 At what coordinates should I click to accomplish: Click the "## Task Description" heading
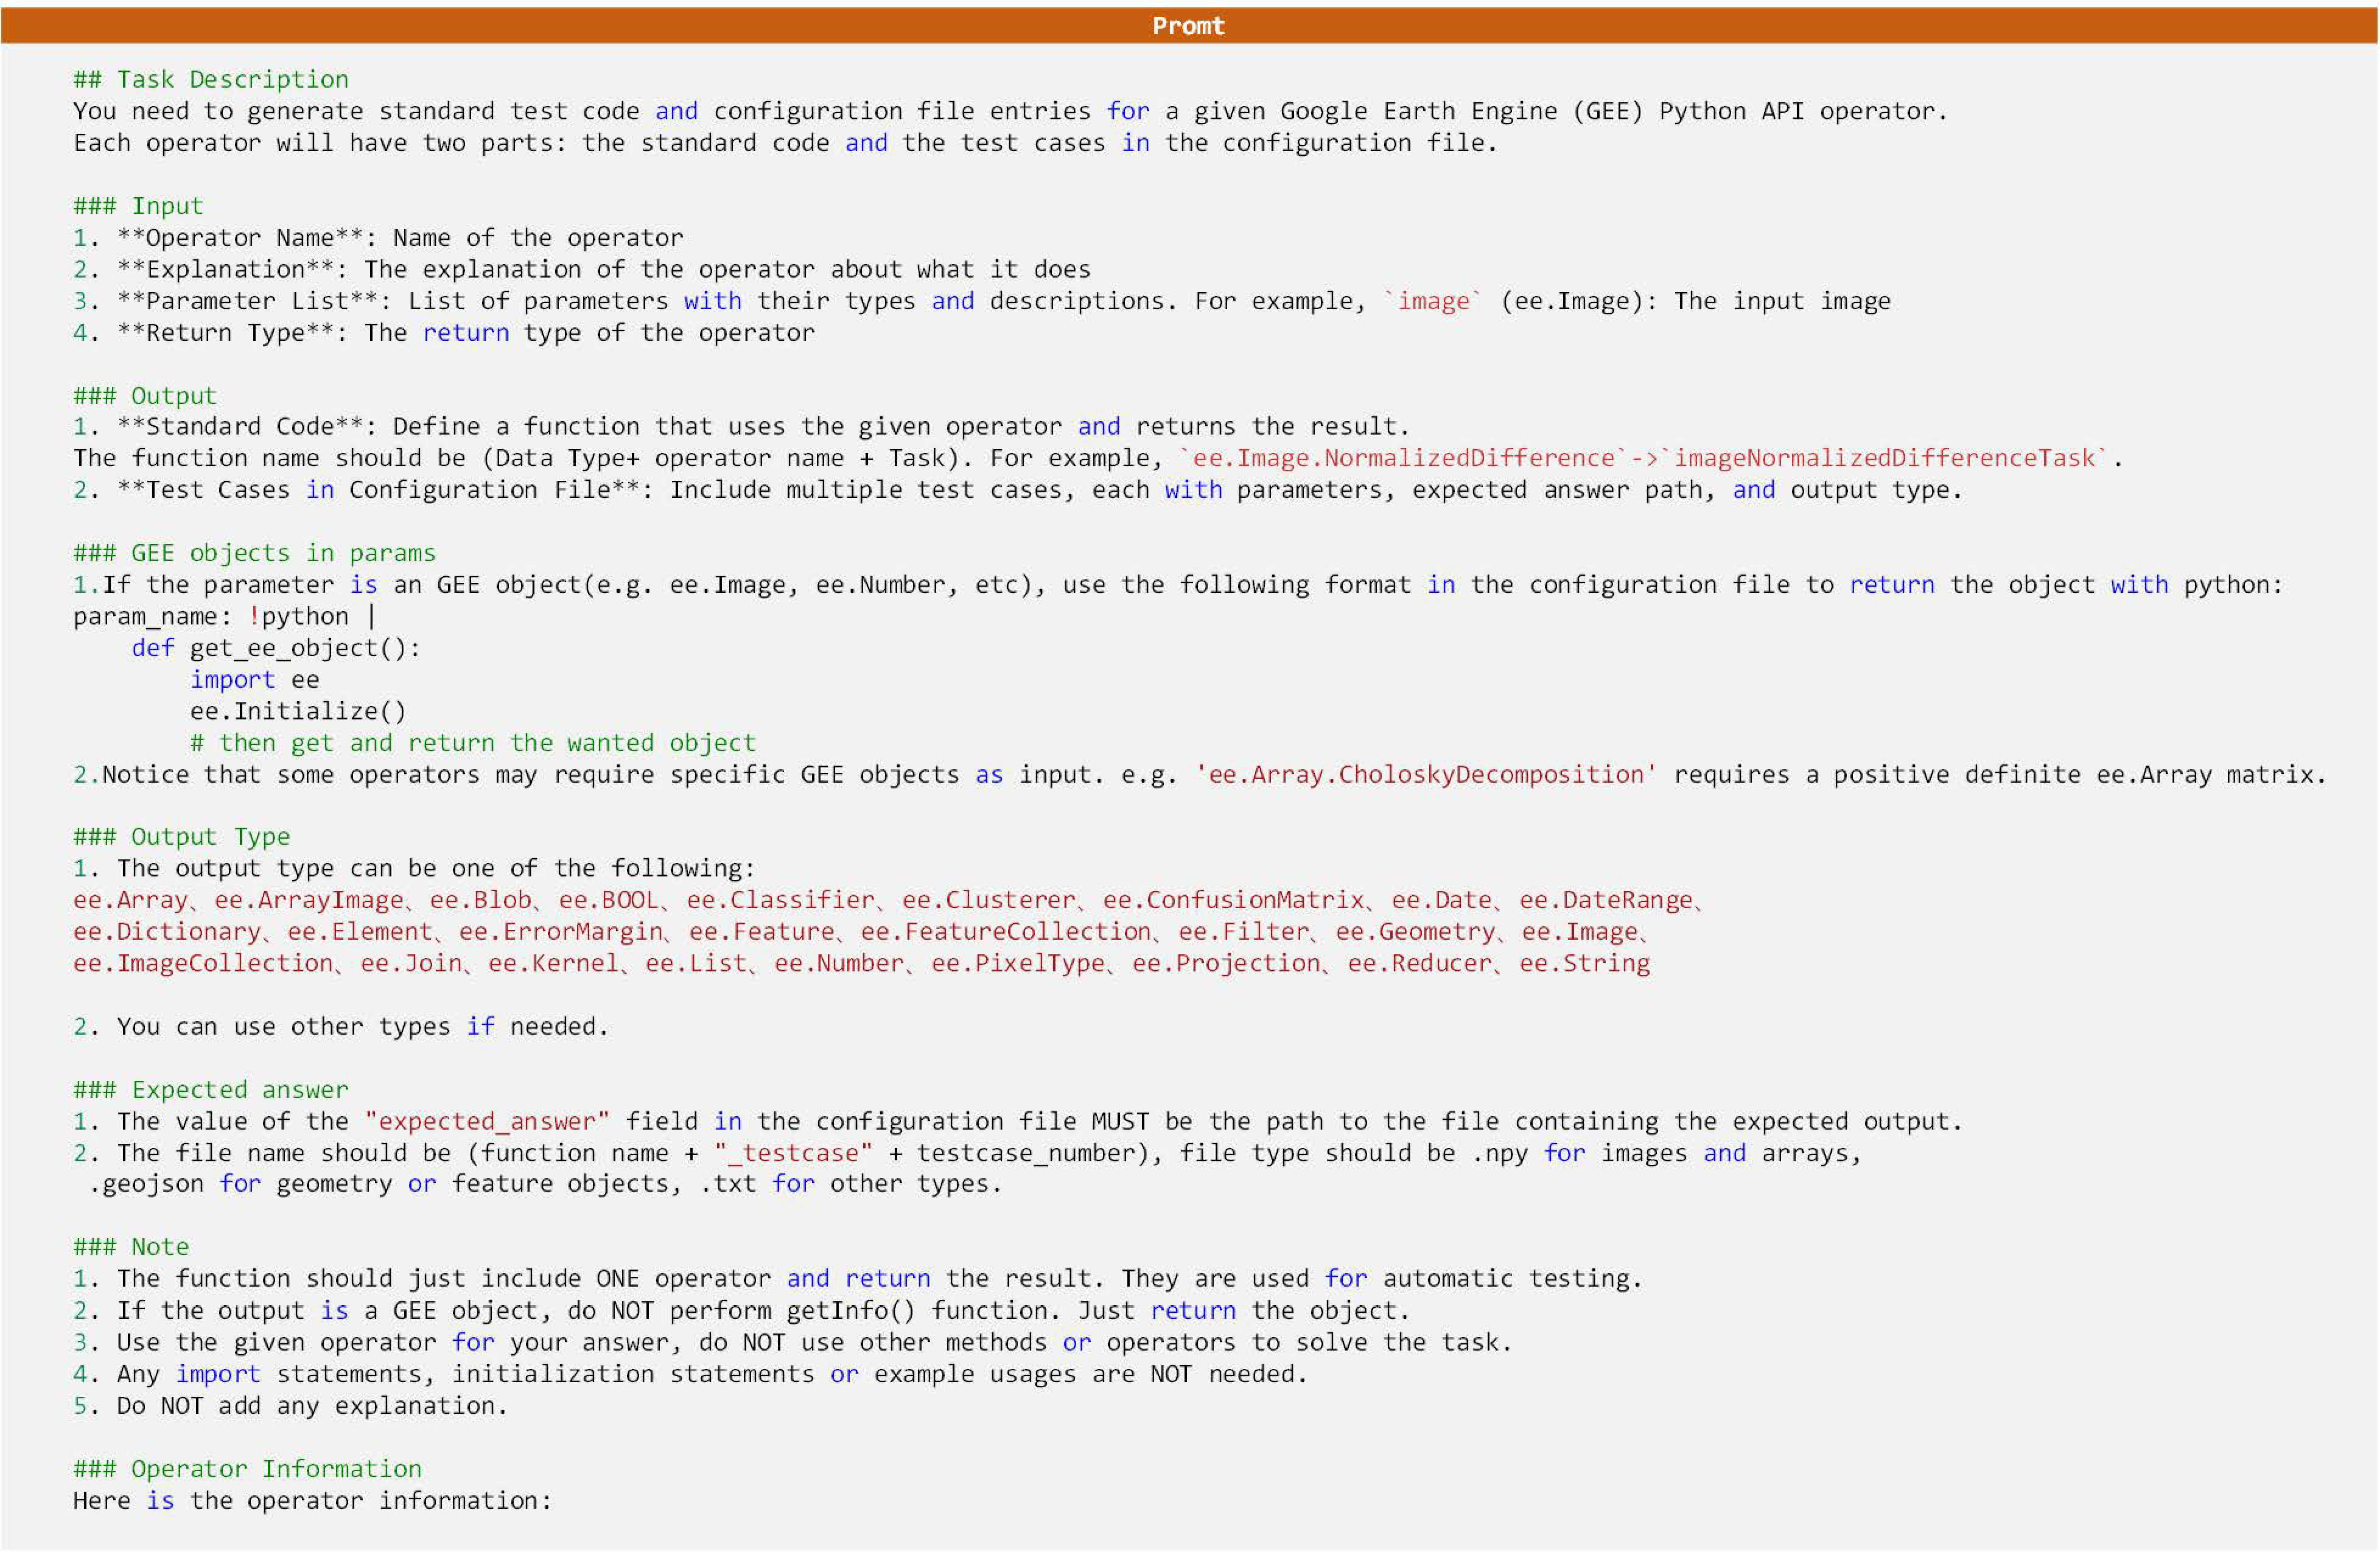211,79
